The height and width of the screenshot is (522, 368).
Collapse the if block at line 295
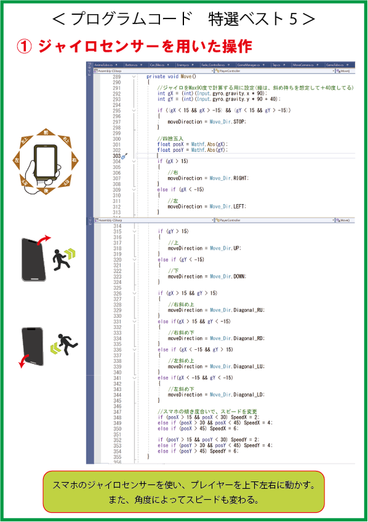pos(134,110)
